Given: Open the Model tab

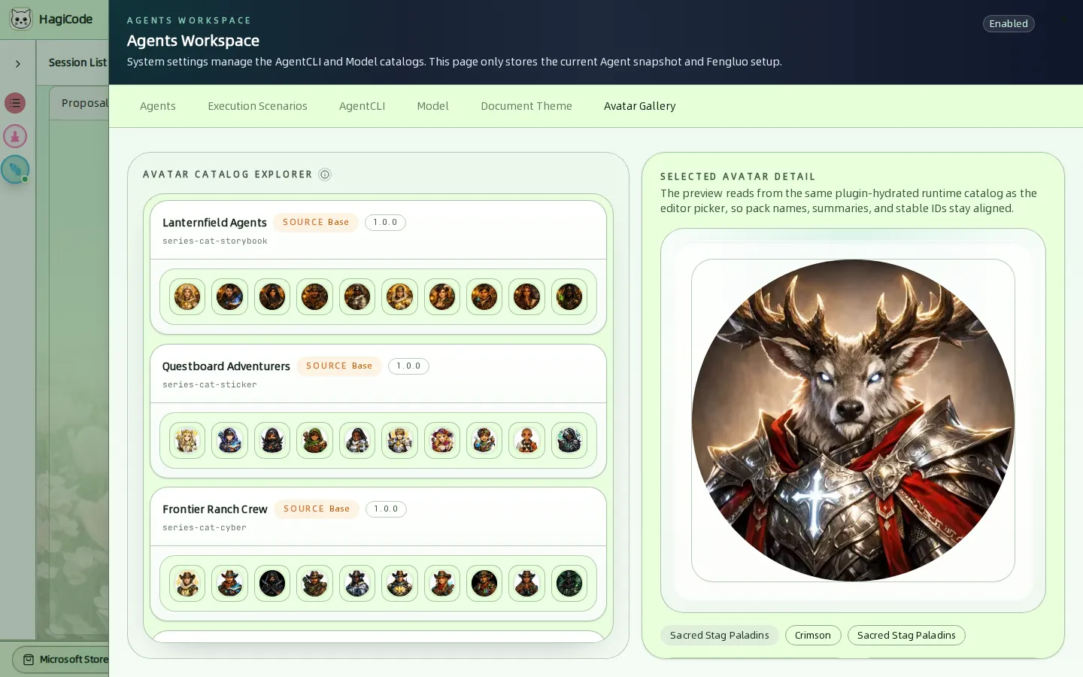Looking at the screenshot, I should coord(432,106).
